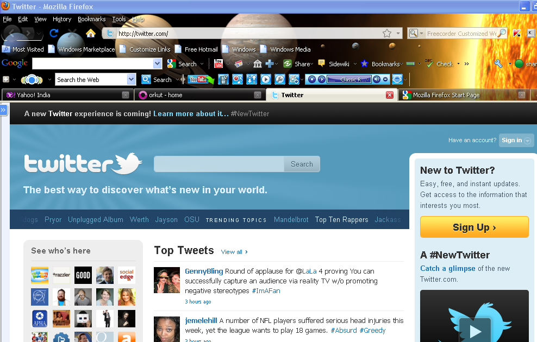This screenshot has height=342, width=537.
Task: Click the green circle user icon
Action: point(519,64)
